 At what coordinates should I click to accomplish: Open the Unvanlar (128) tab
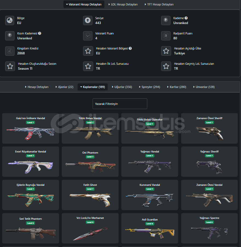pyautogui.click(x=204, y=87)
